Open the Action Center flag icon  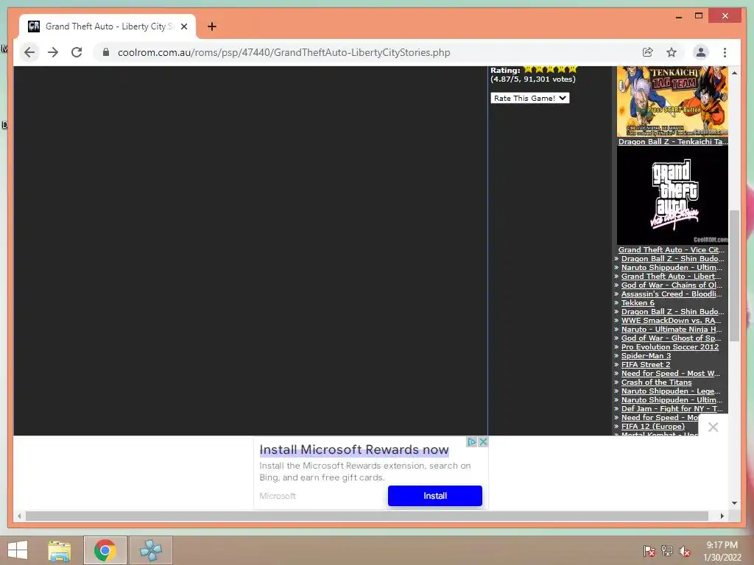[649, 551]
